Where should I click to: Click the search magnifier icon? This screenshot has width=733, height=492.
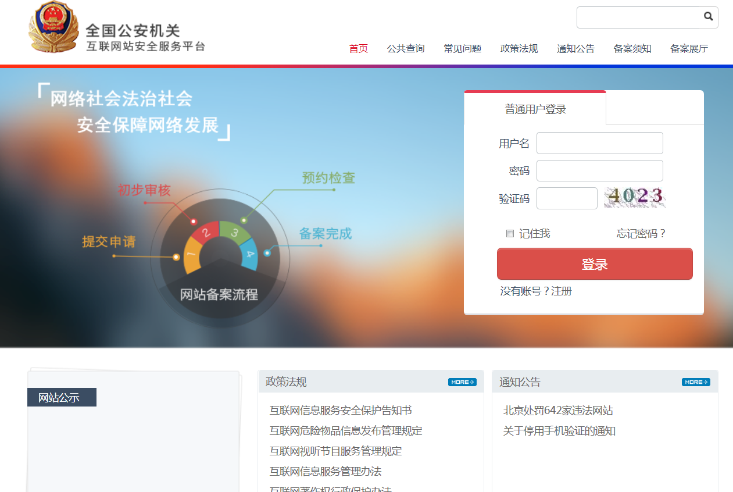[708, 17]
